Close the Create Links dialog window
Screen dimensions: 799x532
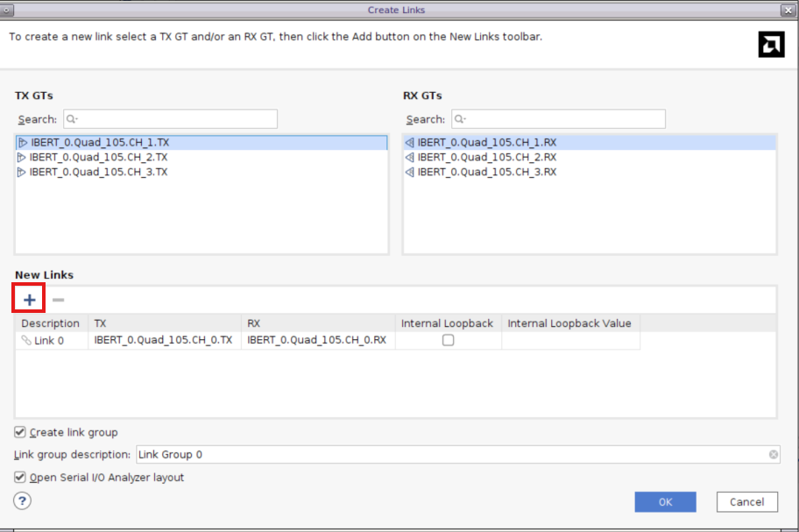pos(787,10)
